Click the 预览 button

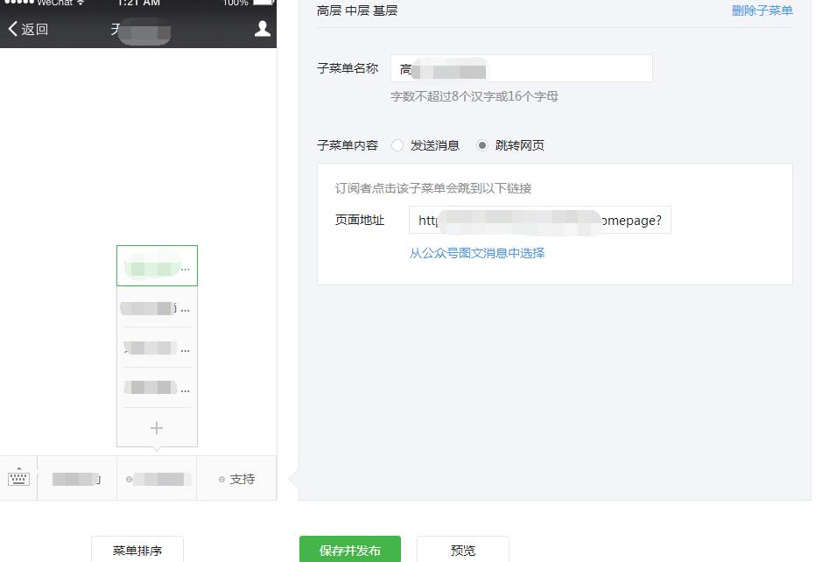click(462, 549)
